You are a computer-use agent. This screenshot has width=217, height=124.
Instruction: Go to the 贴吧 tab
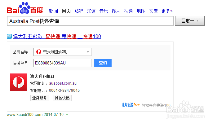79,11
